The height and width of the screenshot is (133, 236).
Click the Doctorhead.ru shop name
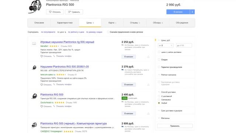tap(47, 103)
